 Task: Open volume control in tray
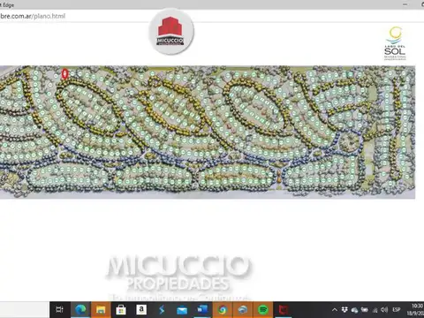point(384,309)
